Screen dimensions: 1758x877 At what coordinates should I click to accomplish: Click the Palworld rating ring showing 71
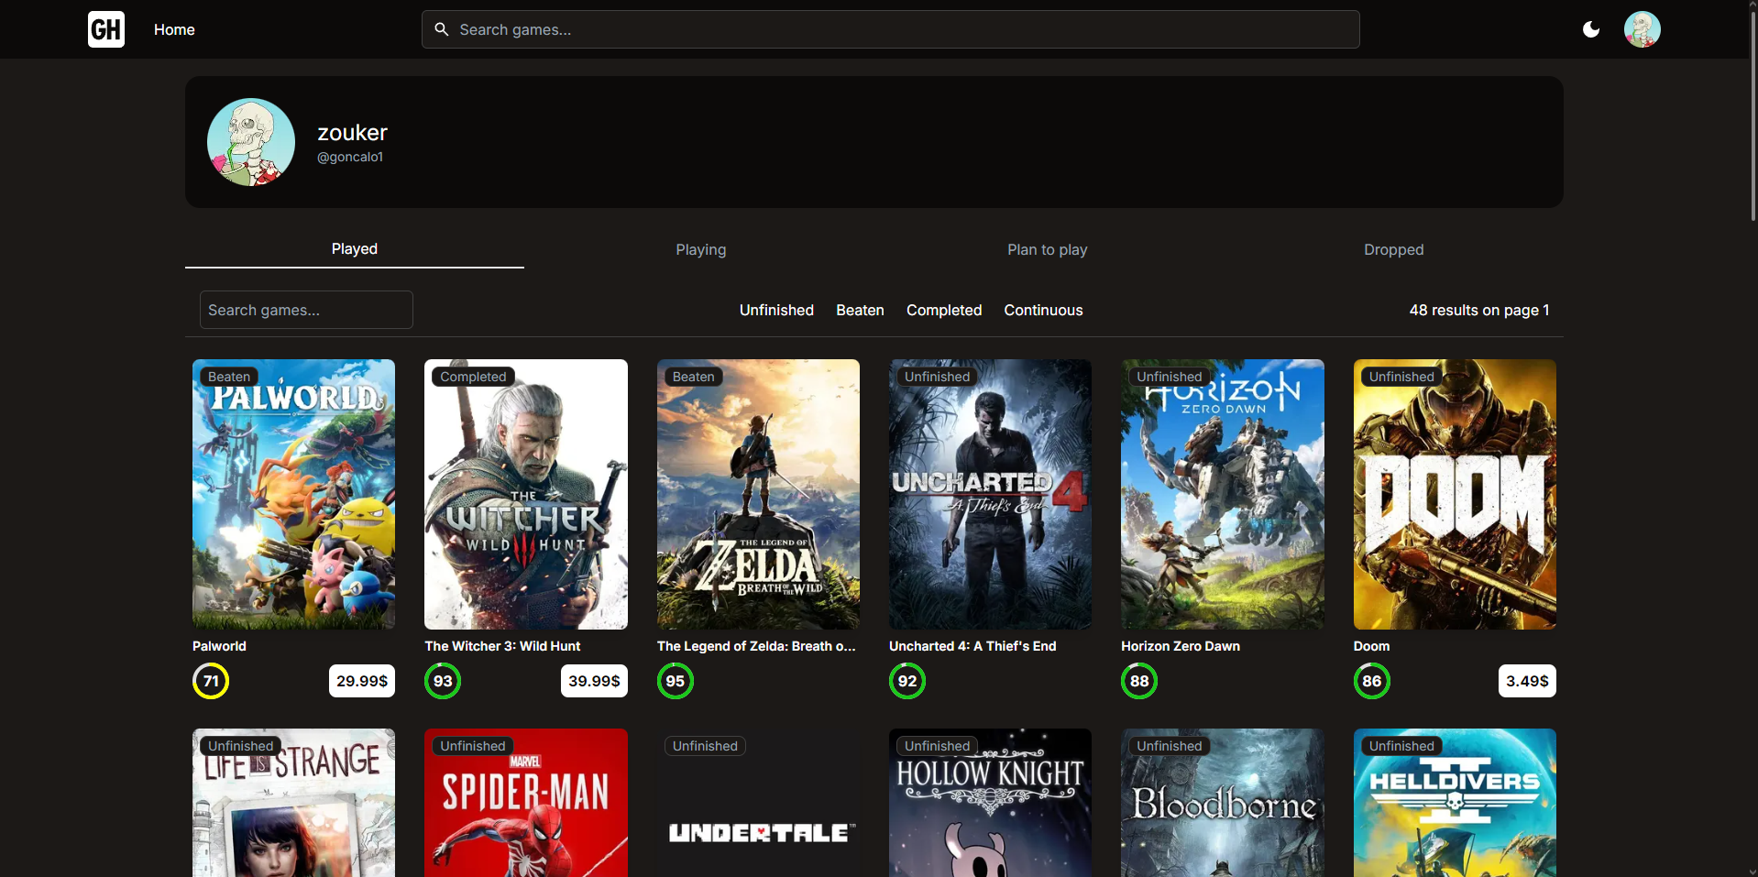(210, 680)
